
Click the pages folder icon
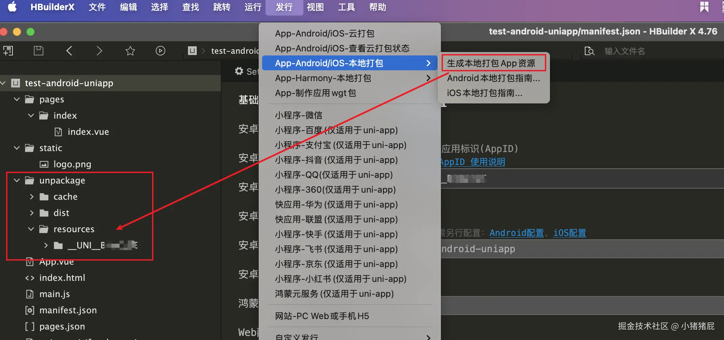coord(30,99)
